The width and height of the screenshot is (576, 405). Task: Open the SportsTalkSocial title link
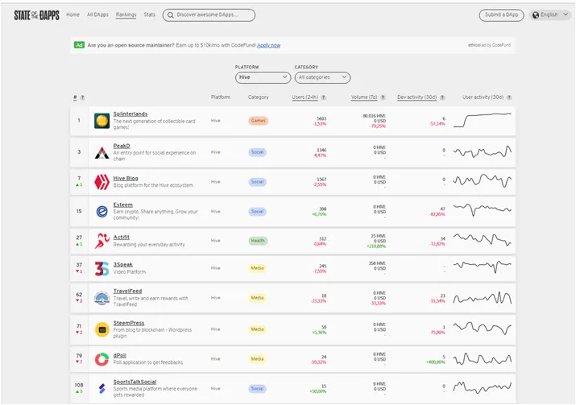click(x=135, y=382)
